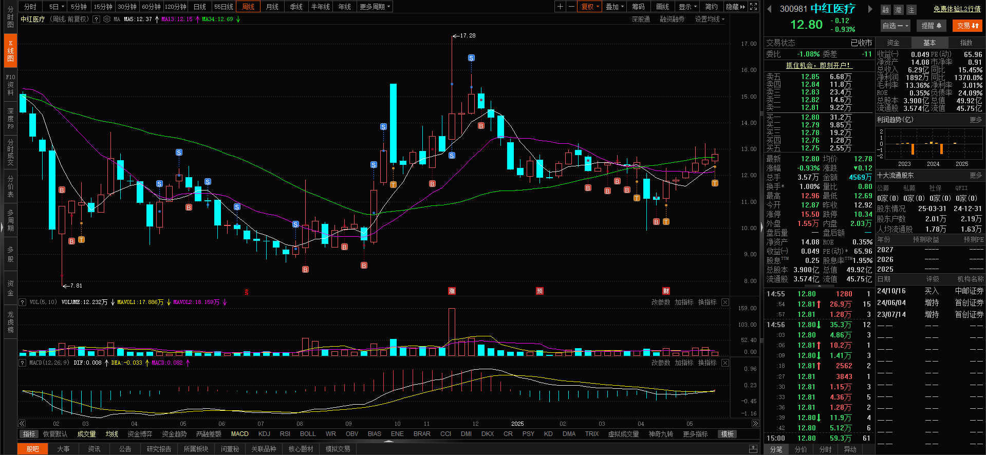The height and width of the screenshot is (455, 986).
Task: Collapse right panel using side handle
Action: pos(761,227)
